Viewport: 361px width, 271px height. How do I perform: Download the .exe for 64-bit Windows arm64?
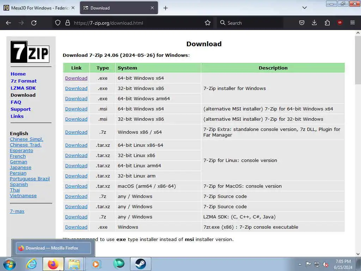point(76,99)
